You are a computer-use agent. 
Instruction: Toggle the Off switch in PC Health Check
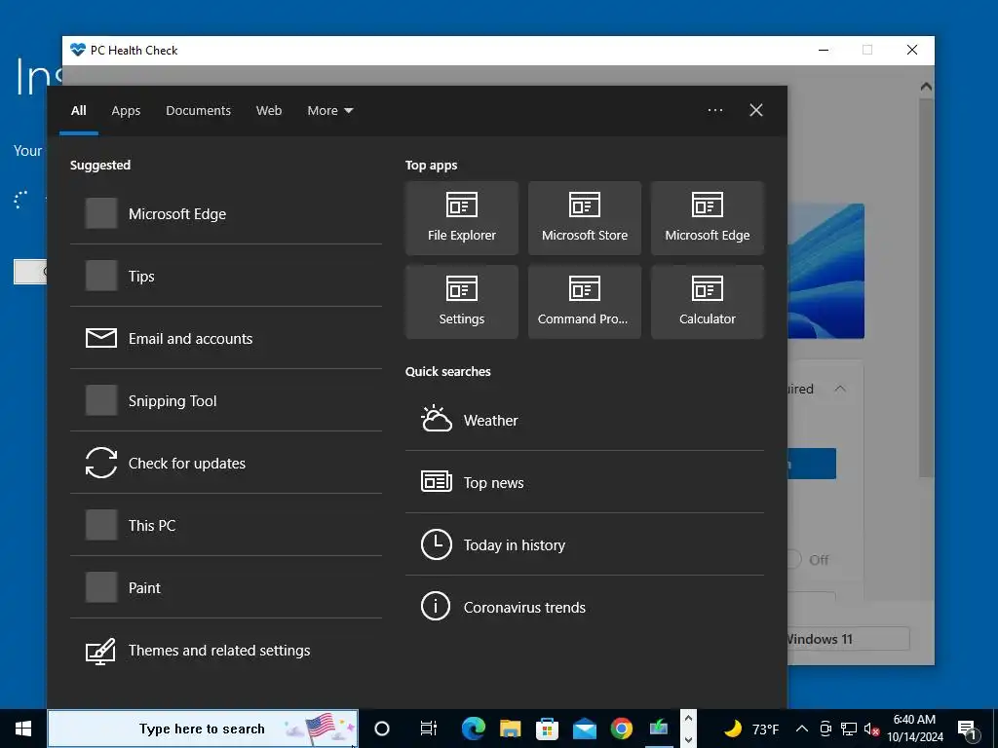[x=793, y=560]
